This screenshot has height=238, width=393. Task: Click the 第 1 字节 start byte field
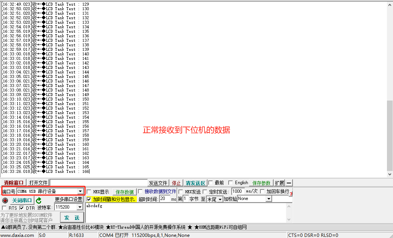[x=186, y=198]
